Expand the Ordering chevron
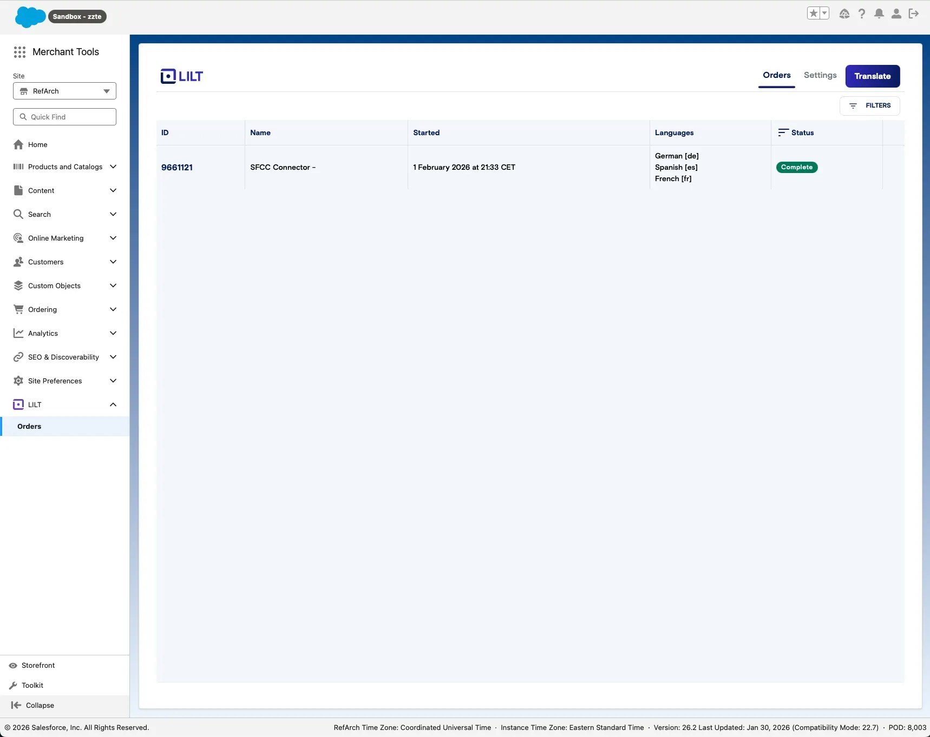 tap(113, 309)
